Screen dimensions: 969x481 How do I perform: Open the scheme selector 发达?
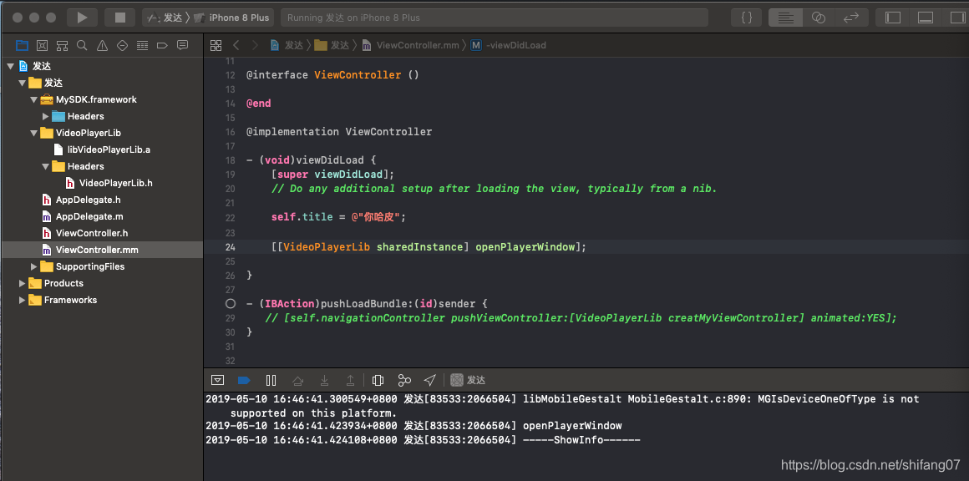(x=165, y=18)
